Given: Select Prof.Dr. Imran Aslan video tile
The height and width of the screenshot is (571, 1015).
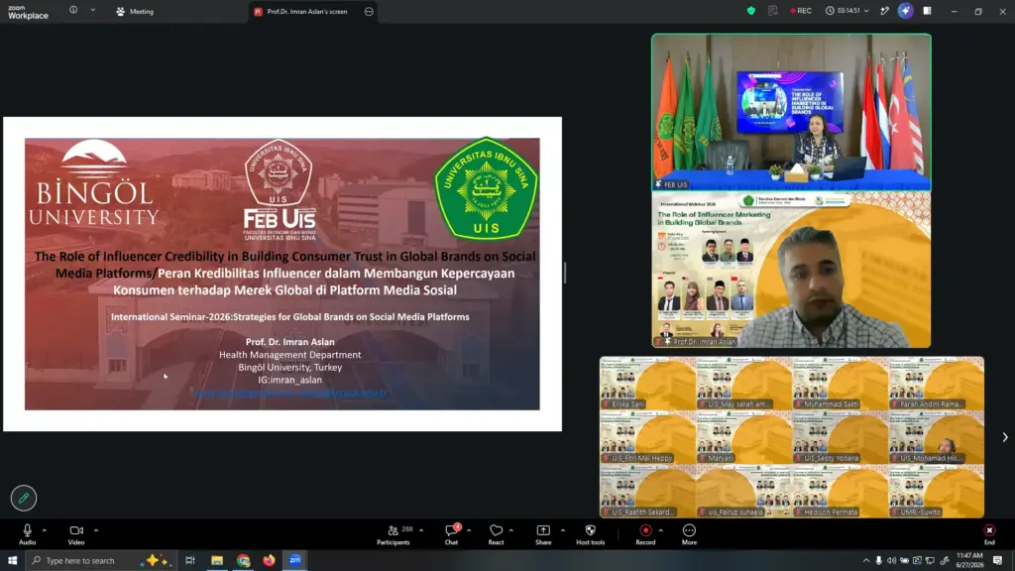Looking at the screenshot, I should click(791, 270).
